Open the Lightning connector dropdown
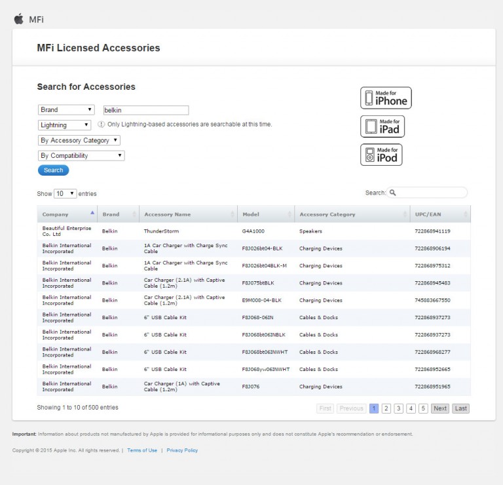The image size is (503, 485). [64, 125]
